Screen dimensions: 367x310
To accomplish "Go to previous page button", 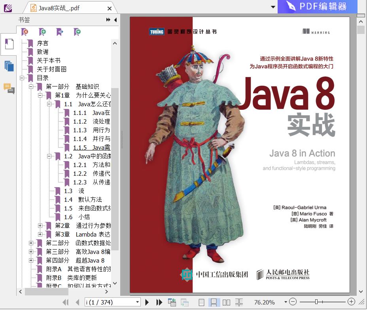I will [x=78, y=302].
